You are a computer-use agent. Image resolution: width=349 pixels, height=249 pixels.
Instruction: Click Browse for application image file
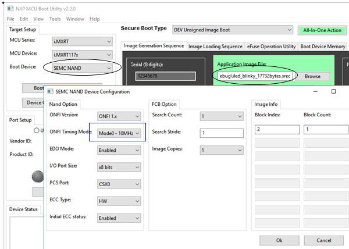pos(312,76)
